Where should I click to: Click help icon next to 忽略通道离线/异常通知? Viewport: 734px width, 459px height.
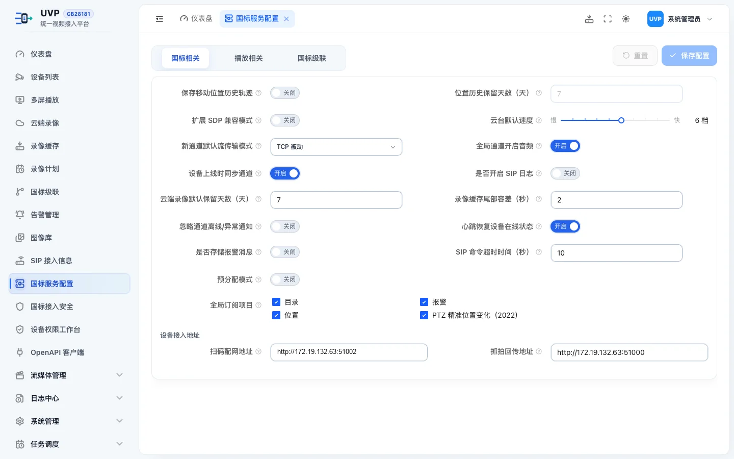tap(258, 226)
